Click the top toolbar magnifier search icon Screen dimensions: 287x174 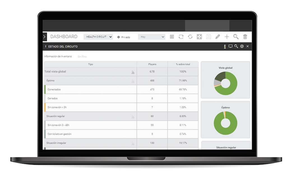coord(236,37)
